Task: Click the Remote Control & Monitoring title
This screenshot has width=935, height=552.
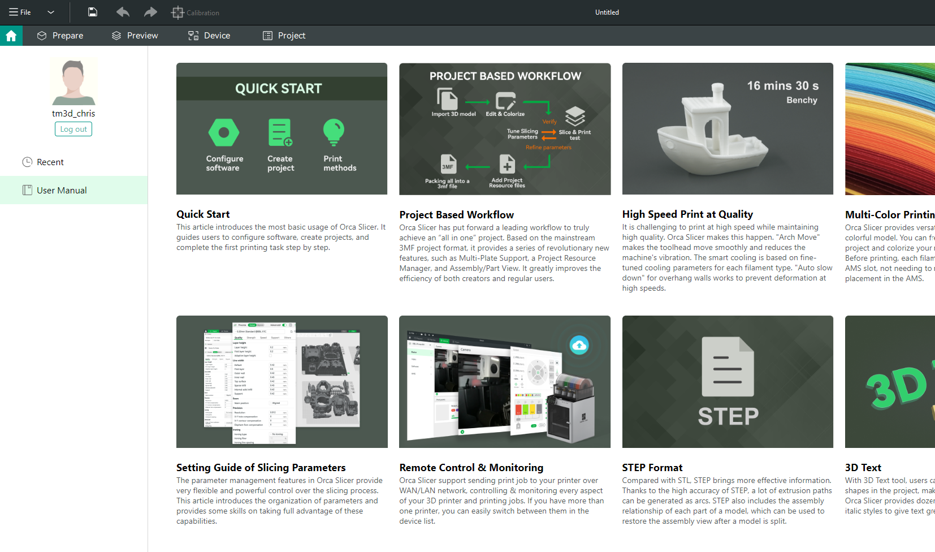Action: 471,468
